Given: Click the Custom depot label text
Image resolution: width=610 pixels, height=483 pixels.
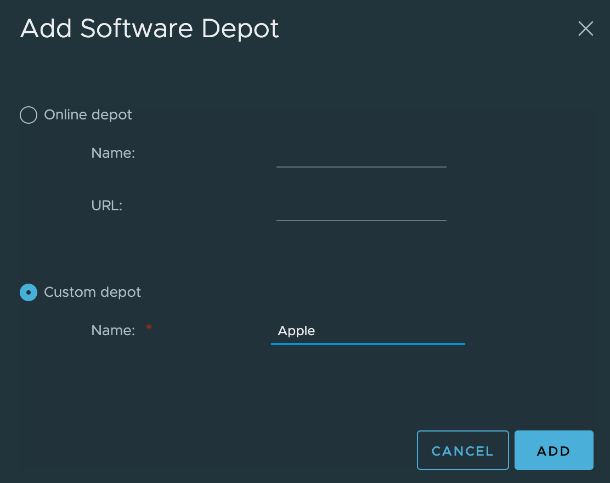Looking at the screenshot, I should [92, 292].
